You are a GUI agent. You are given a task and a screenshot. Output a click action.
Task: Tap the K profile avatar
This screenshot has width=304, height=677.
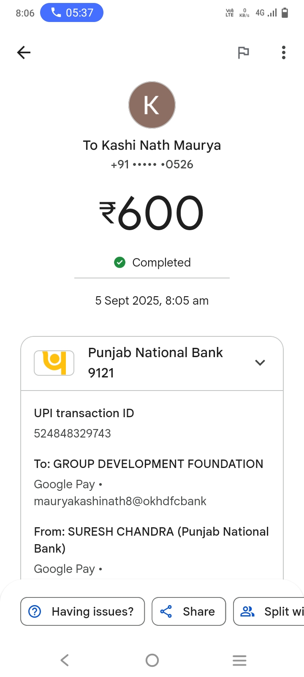click(152, 105)
